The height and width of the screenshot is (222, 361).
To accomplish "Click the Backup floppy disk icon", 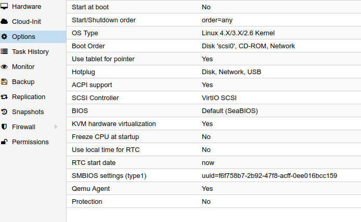I will (x=4, y=82).
